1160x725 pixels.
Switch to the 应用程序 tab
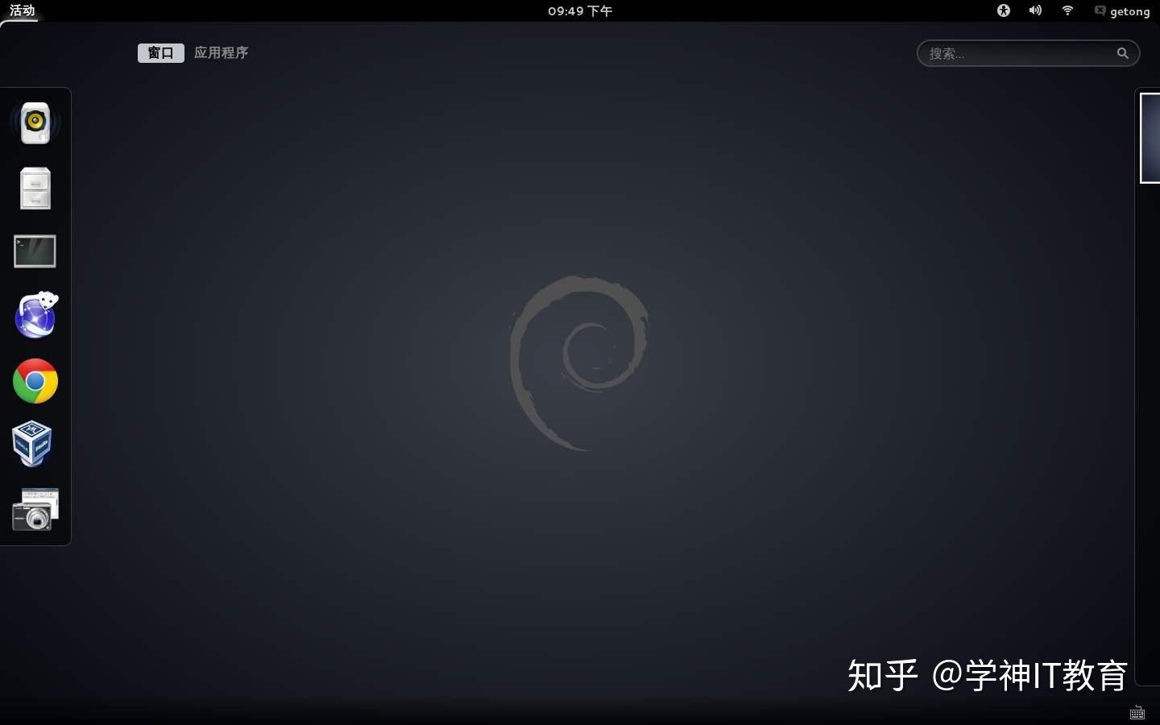[x=221, y=52]
